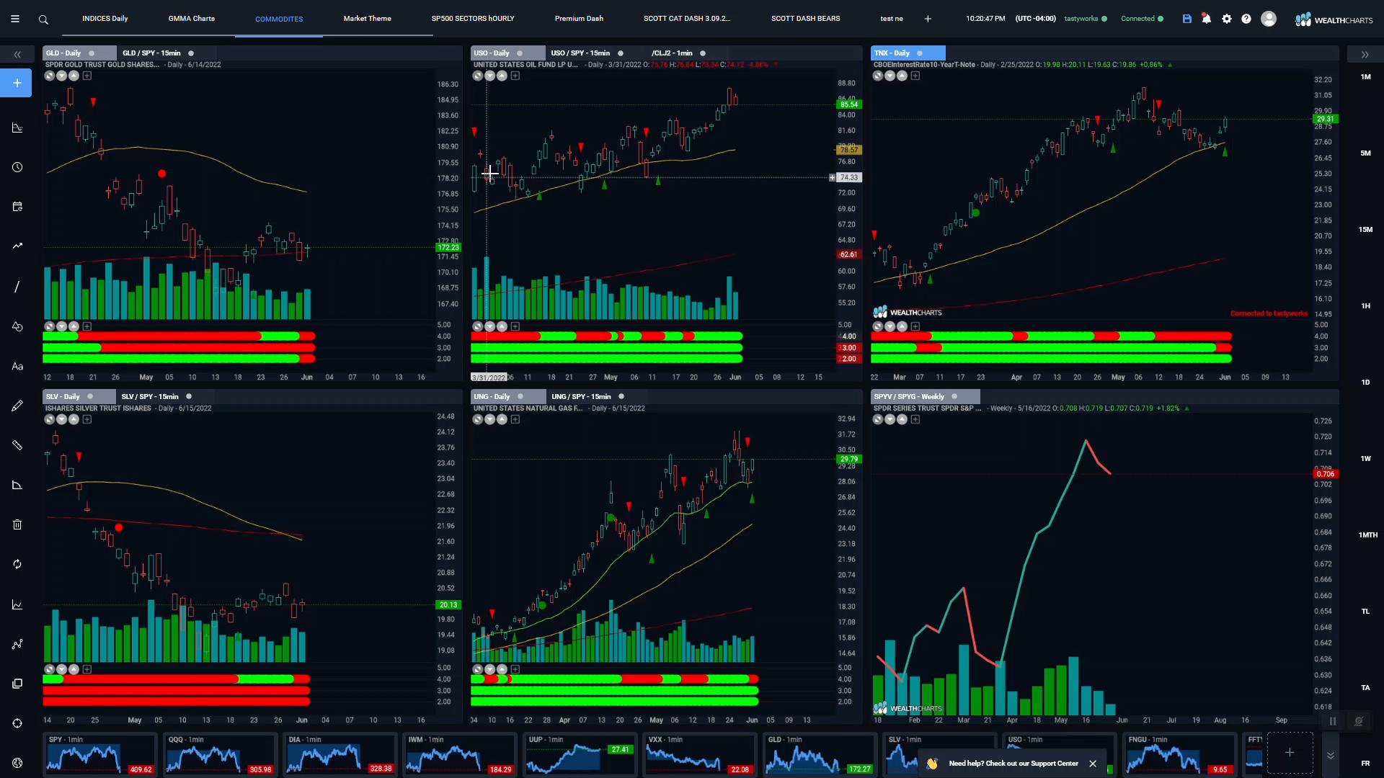Switch to the Market Theme tab
The height and width of the screenshot is (778, 1384).
click(x=368, y=19)
